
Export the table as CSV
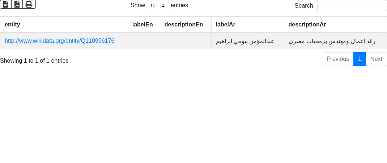[x=6, y=4]
